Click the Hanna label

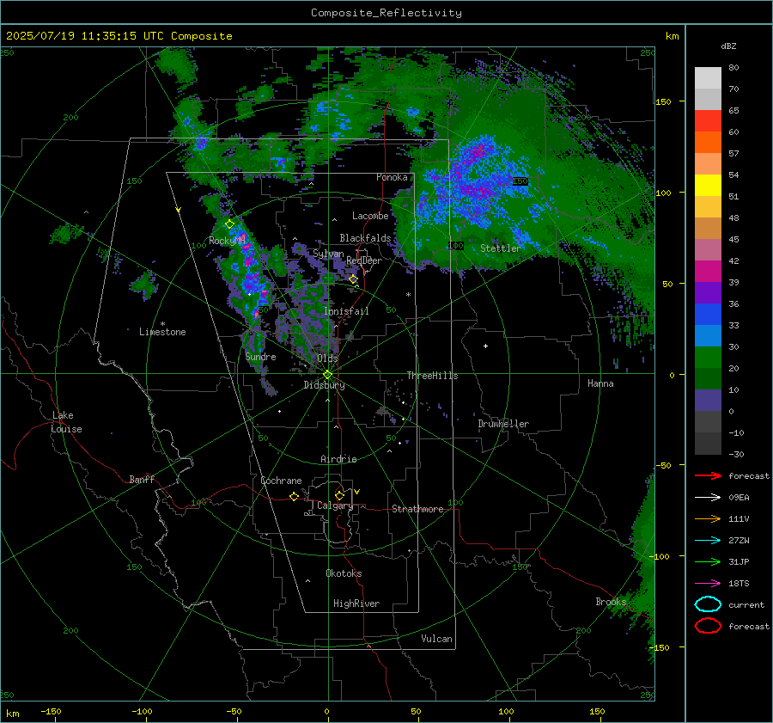tap(600, 383)
